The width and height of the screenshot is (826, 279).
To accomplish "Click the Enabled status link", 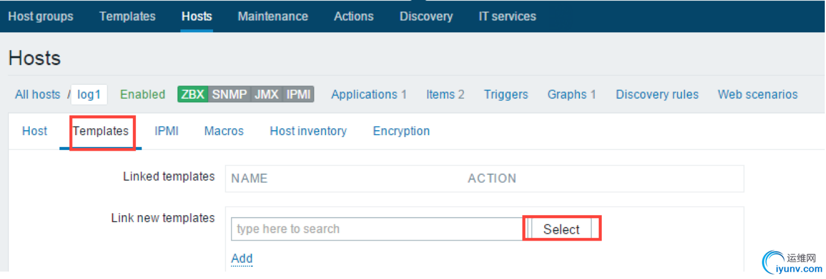I will tap(142, 95).
